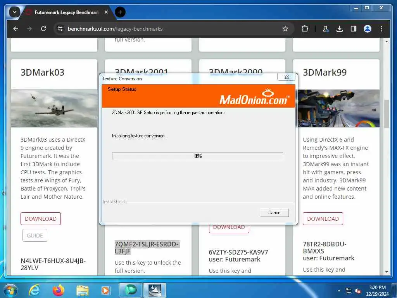Open the user profile menu
The image size is (397, 298).
tap(368, 29)
